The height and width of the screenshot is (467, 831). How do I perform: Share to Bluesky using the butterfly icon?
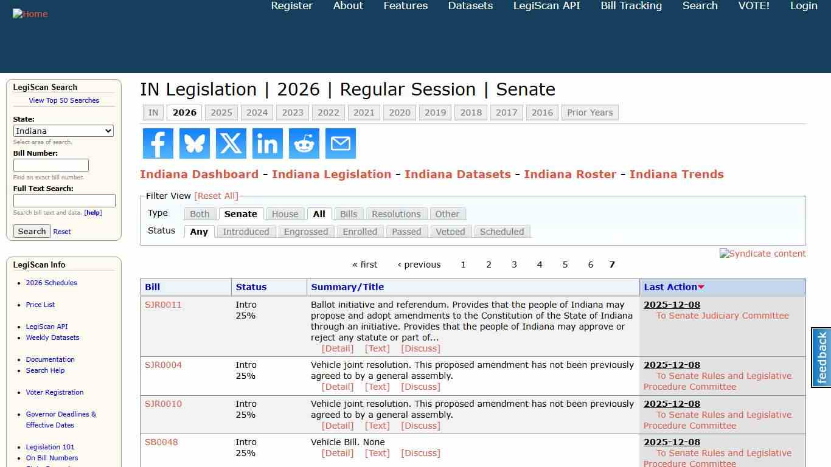194,144
